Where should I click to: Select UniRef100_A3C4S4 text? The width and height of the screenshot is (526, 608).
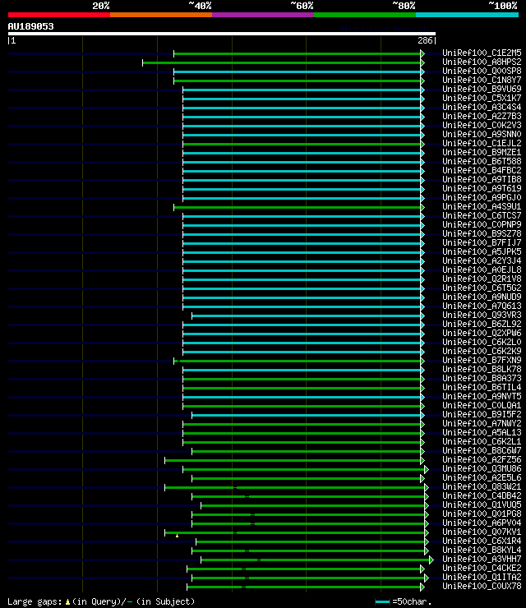(482, 107)
